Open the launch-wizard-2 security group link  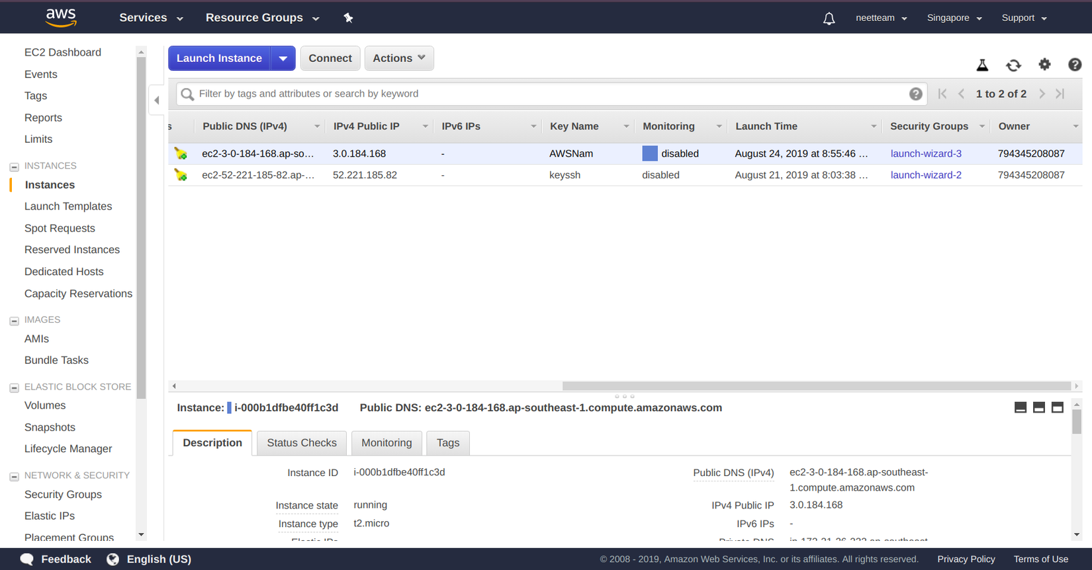click(x=926, y=175)
